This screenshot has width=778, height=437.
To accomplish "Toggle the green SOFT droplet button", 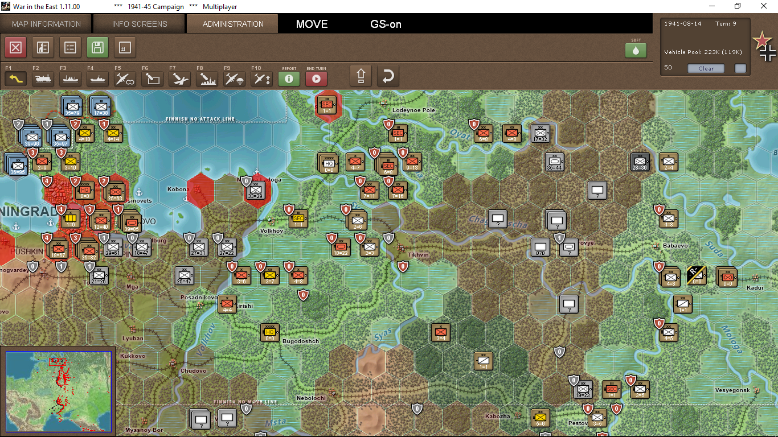I will coord(636,51).
